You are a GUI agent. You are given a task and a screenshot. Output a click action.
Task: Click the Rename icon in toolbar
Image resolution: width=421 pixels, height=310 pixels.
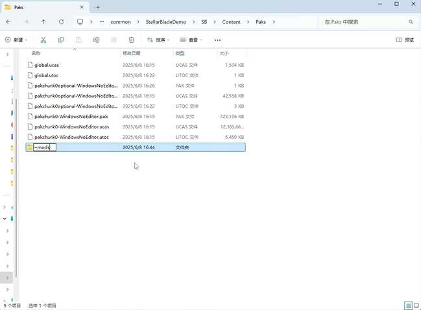[96, 40]
